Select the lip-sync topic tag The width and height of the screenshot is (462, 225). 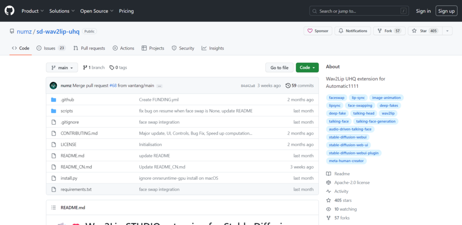click(358, 98)
